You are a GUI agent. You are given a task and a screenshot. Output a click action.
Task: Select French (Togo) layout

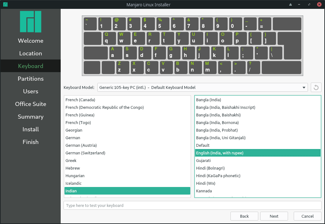[127, 122]
